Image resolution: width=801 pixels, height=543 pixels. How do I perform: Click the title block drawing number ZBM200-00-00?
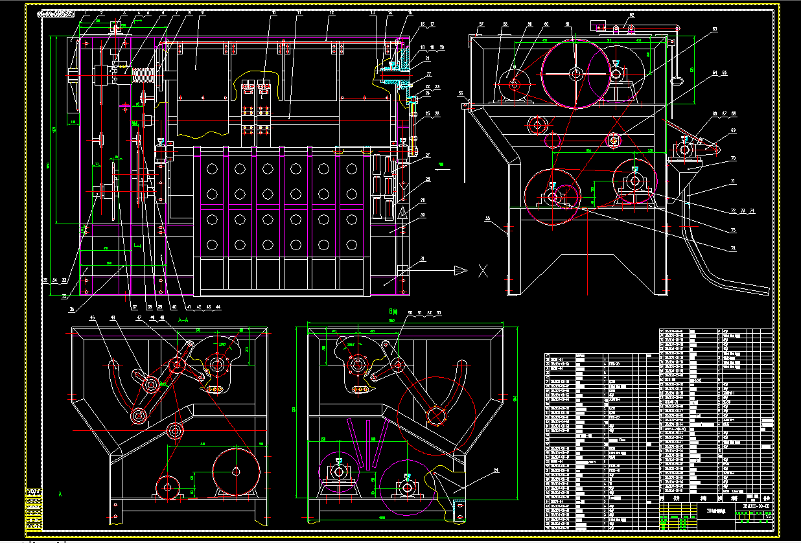(x=756, y=506)
